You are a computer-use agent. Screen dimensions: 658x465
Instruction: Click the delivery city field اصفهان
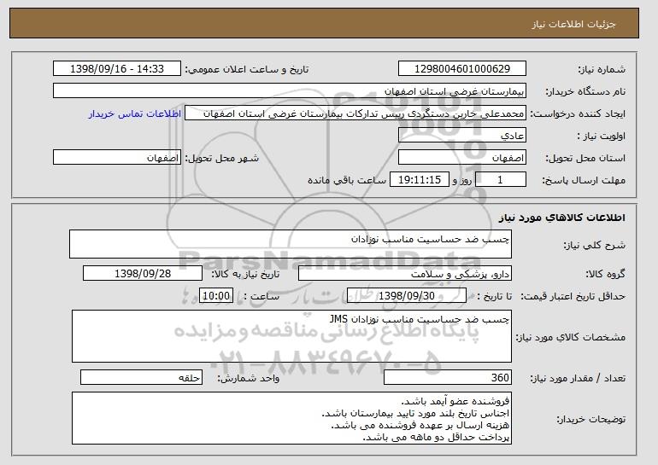coord(117,158)
